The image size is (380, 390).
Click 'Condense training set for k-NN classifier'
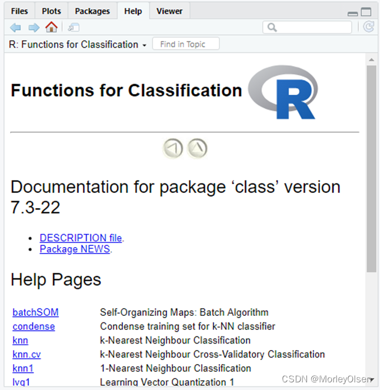(188, 326)
